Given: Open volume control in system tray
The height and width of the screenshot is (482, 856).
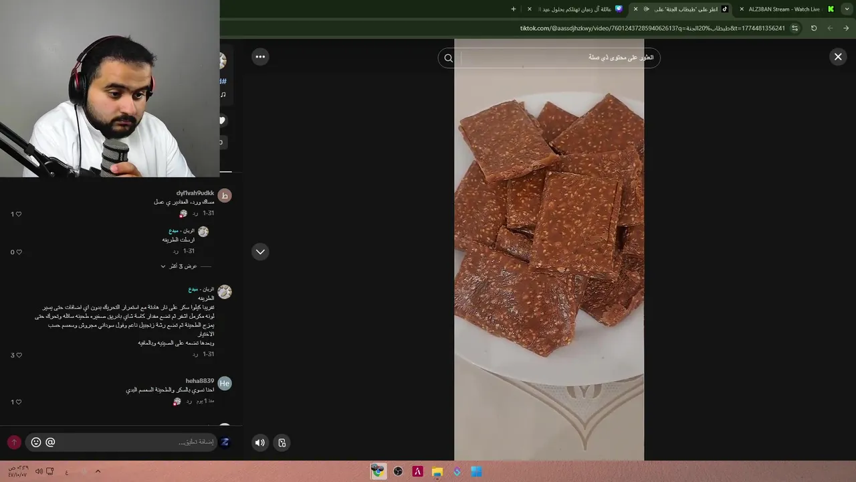Looking at the screenshot, I should coord(39,471).
